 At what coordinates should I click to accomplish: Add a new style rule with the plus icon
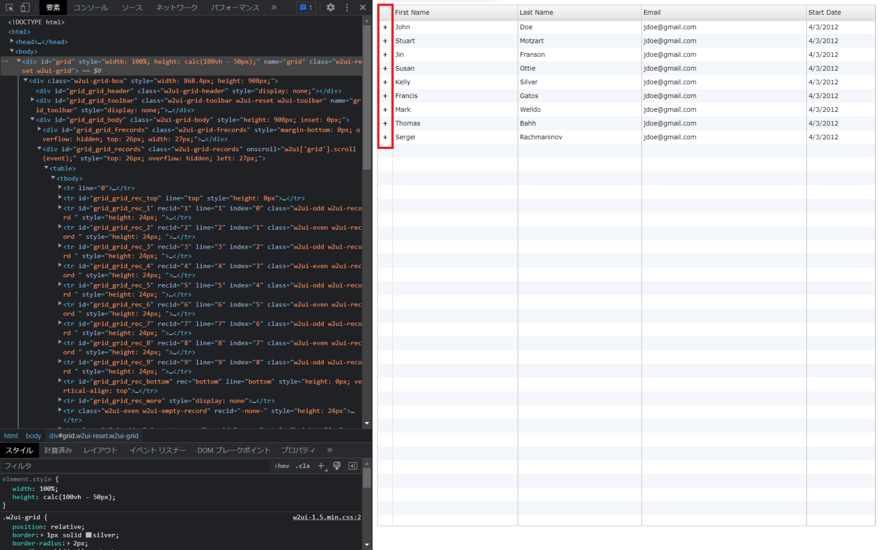pyautogui.click(x=321, y=466)
